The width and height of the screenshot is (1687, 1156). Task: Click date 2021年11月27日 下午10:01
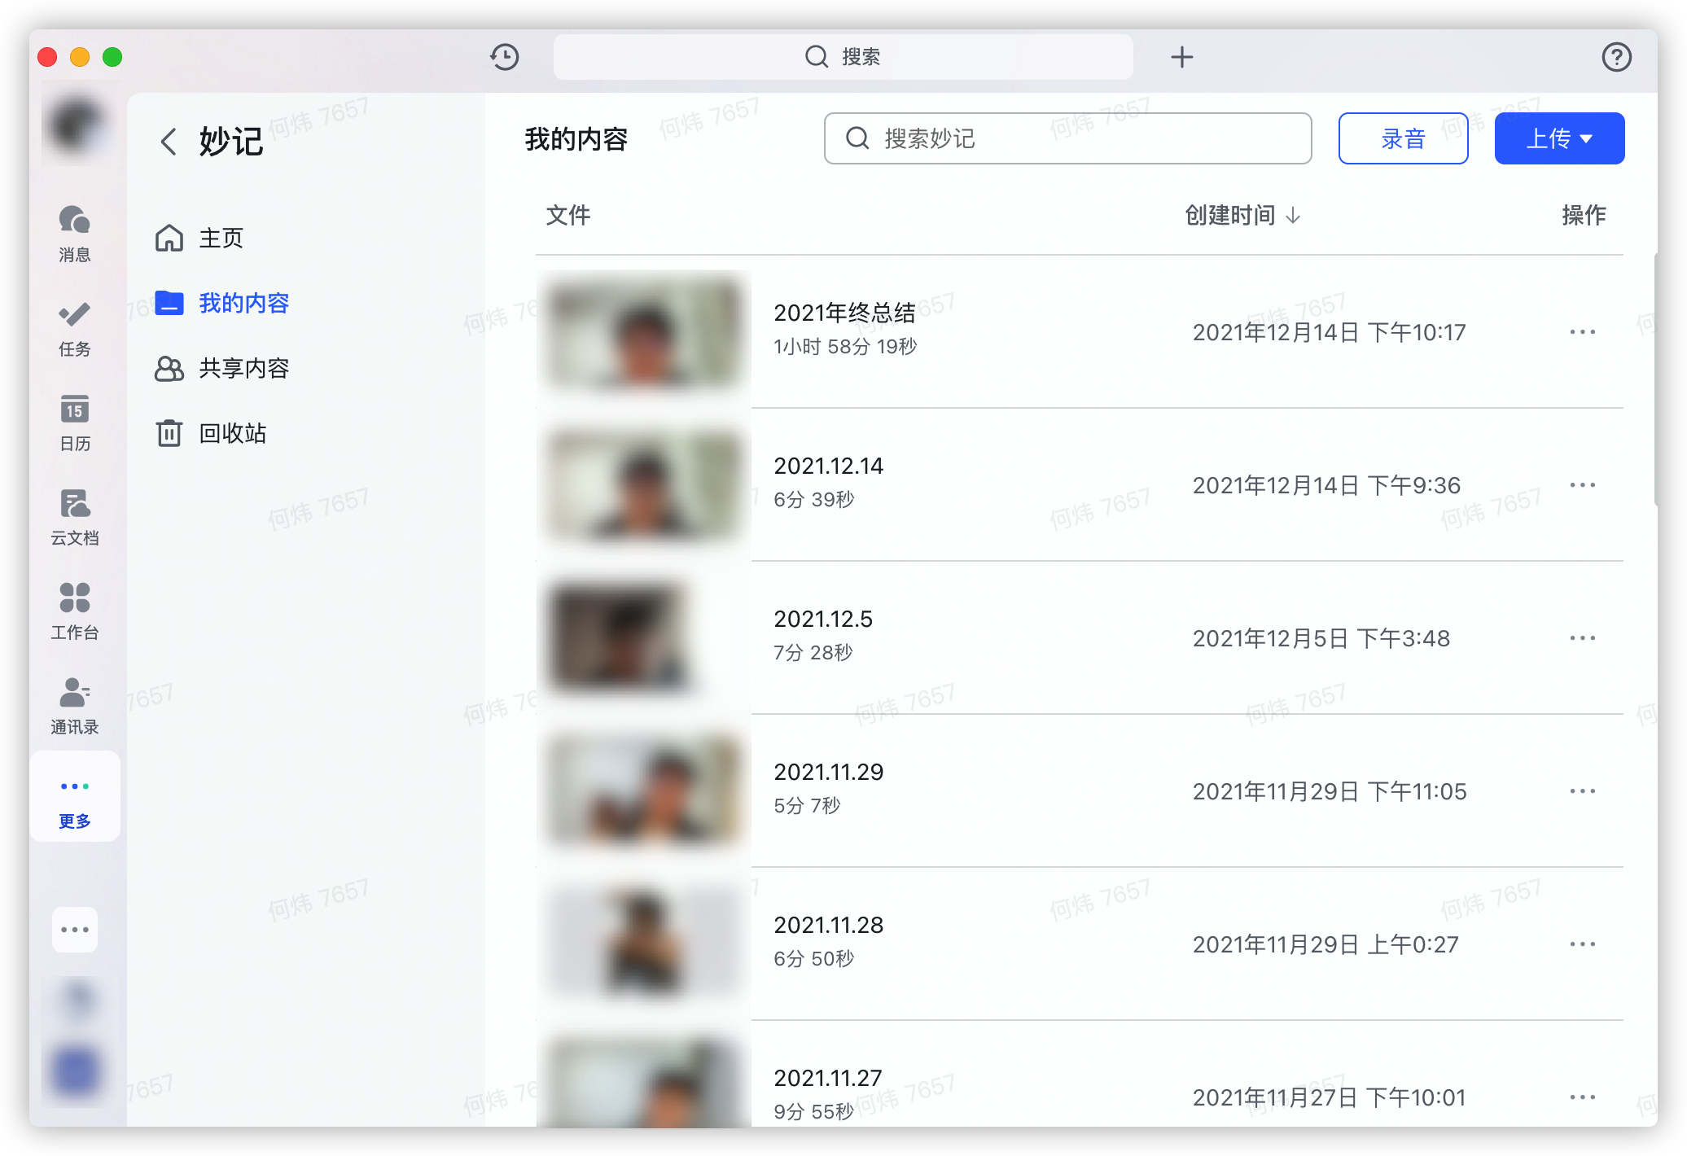coord(1329,1097)
